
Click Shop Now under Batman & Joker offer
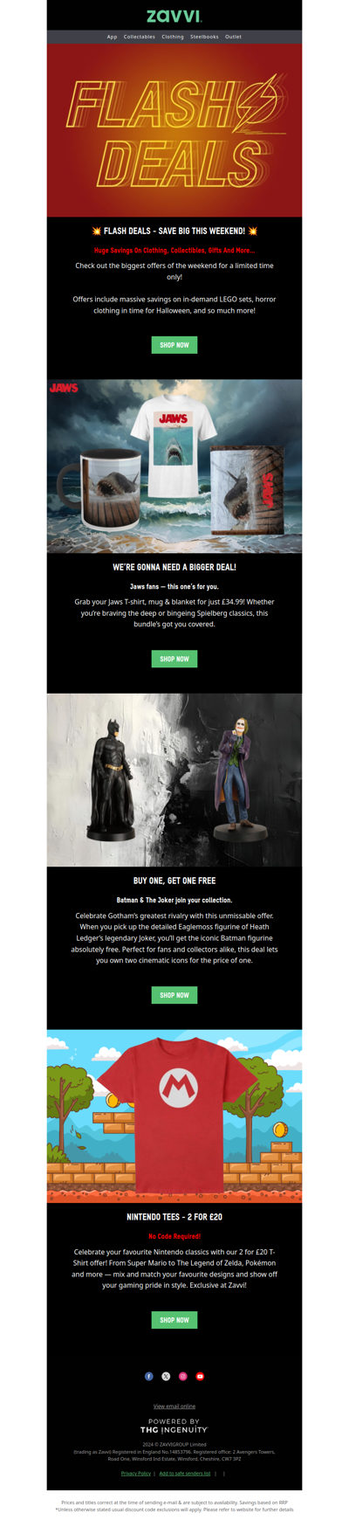pyautogui.click(x=174, y=995)
